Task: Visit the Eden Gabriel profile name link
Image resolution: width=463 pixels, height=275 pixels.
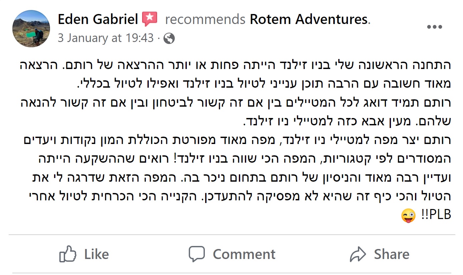Action: click(98, 19)
